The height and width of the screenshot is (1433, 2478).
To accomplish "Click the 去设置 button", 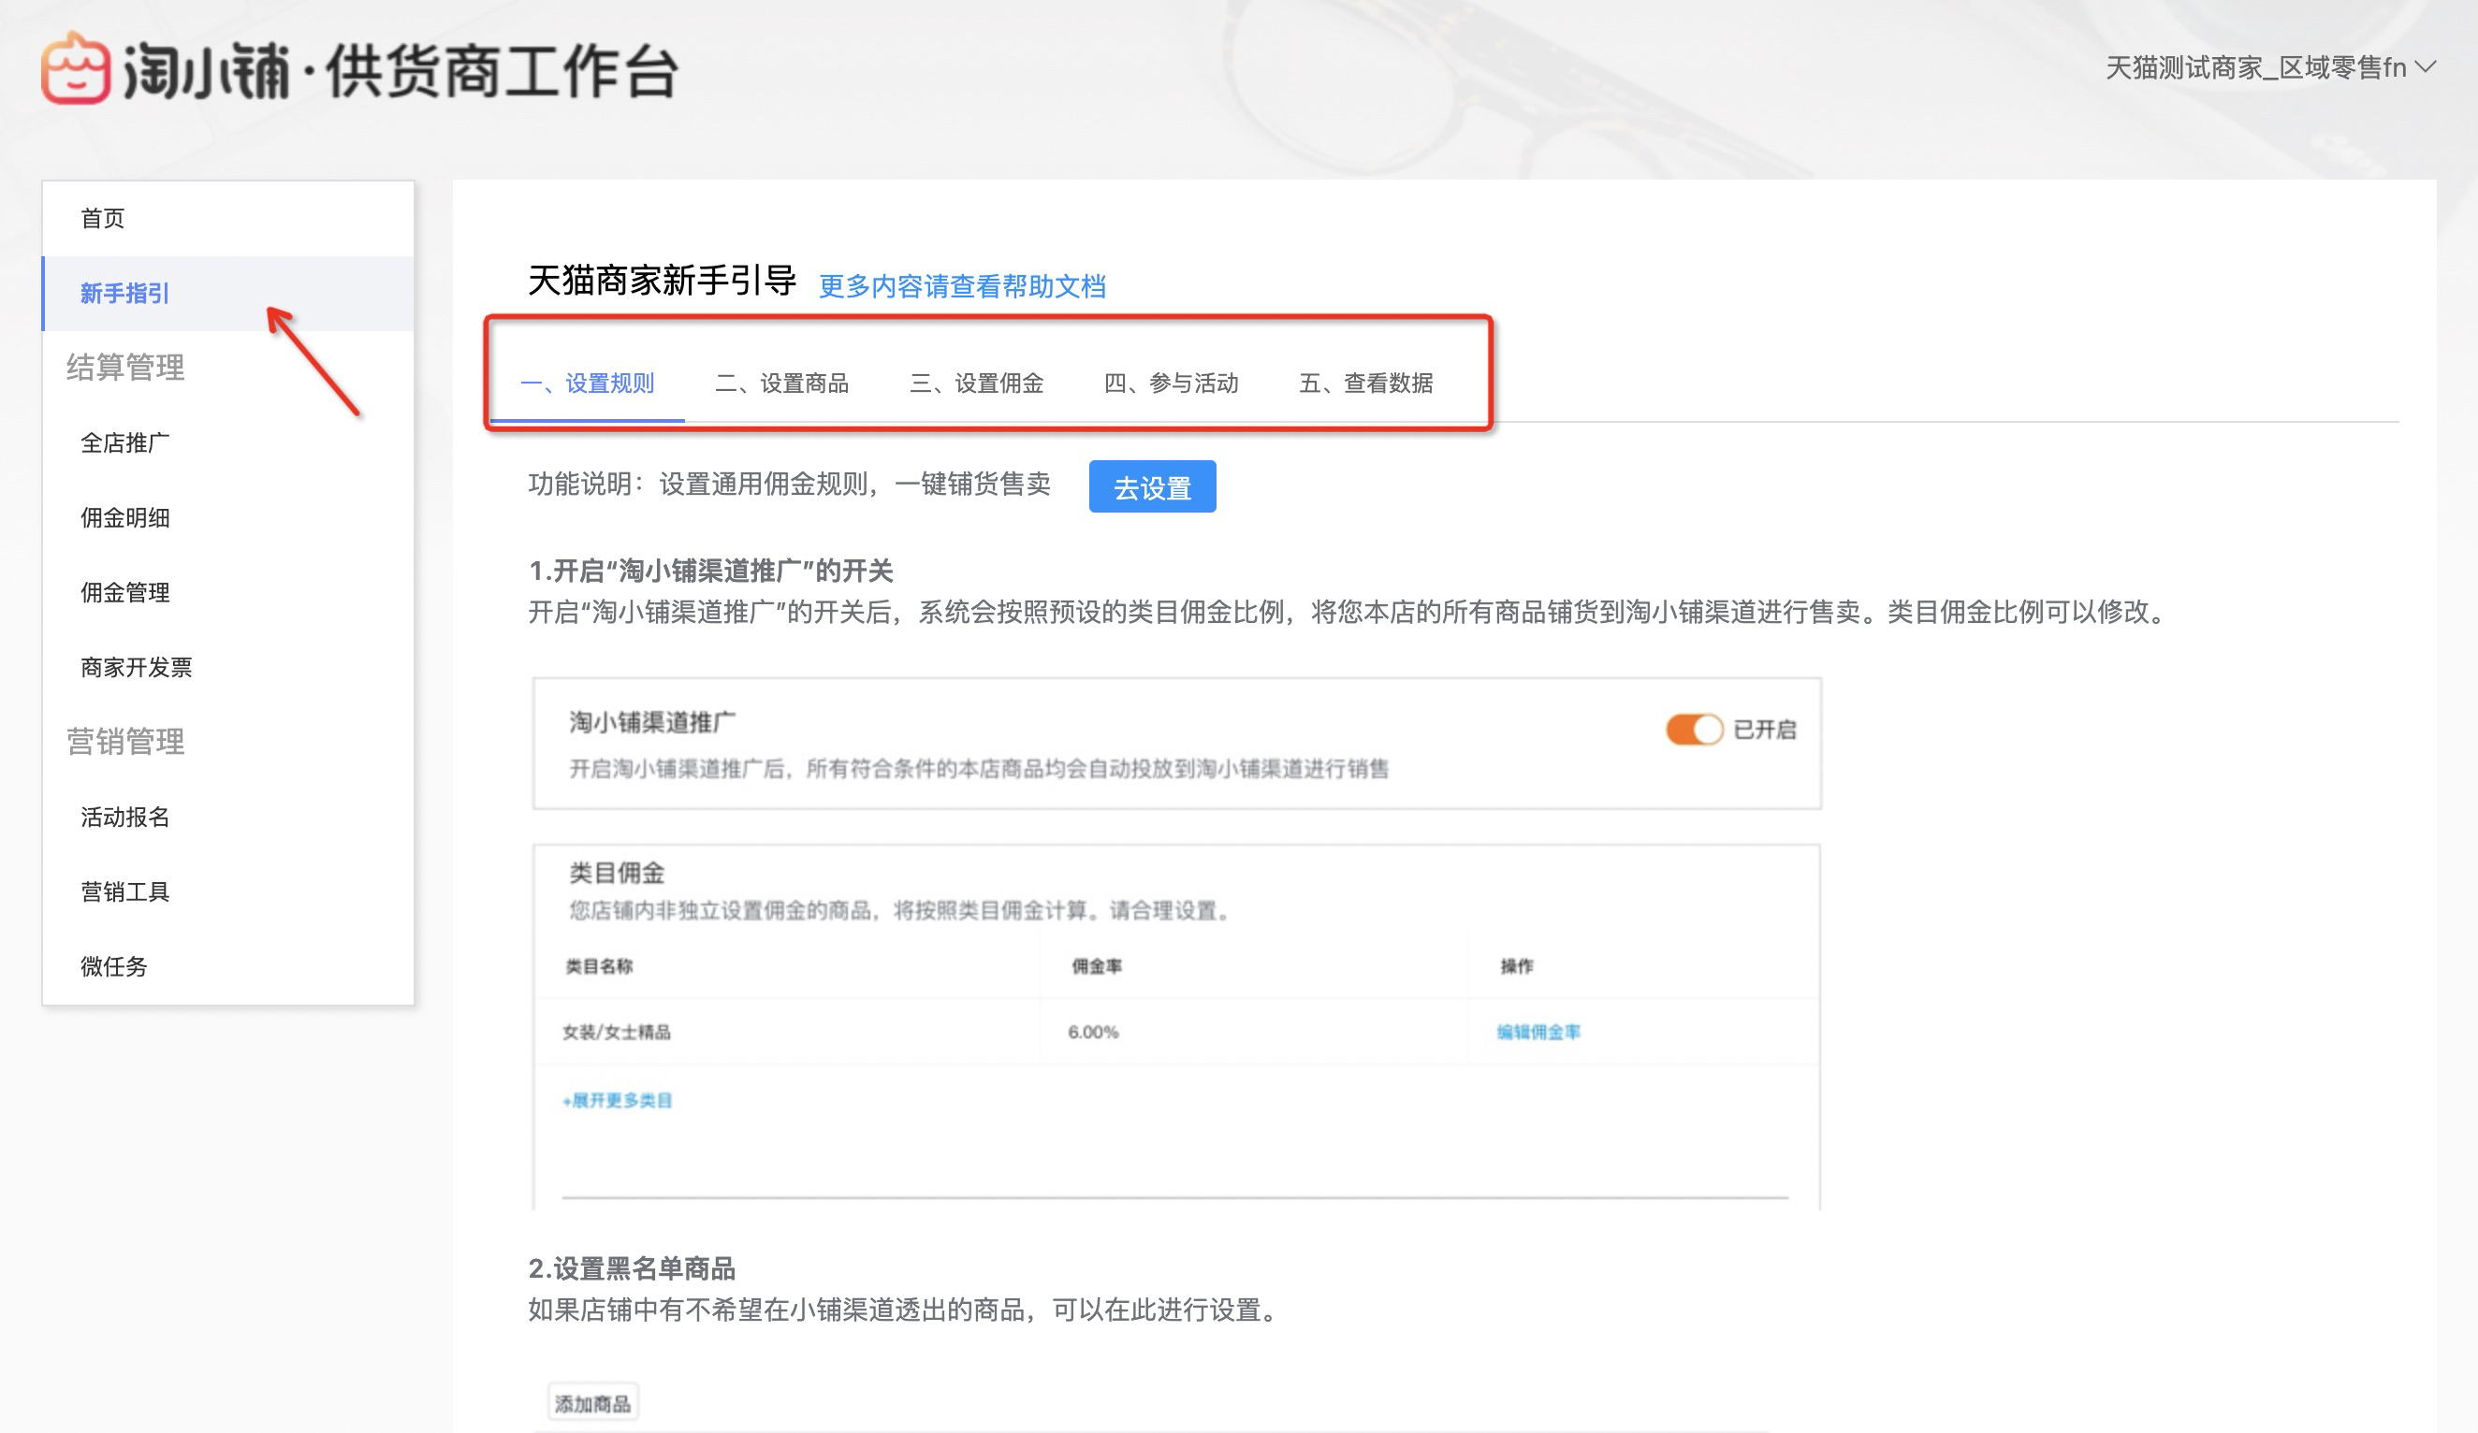I will pyautogui.click(x=1153, y=486).
